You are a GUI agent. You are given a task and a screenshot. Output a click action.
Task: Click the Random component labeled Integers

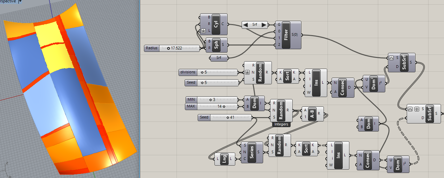tap(281, 110)
